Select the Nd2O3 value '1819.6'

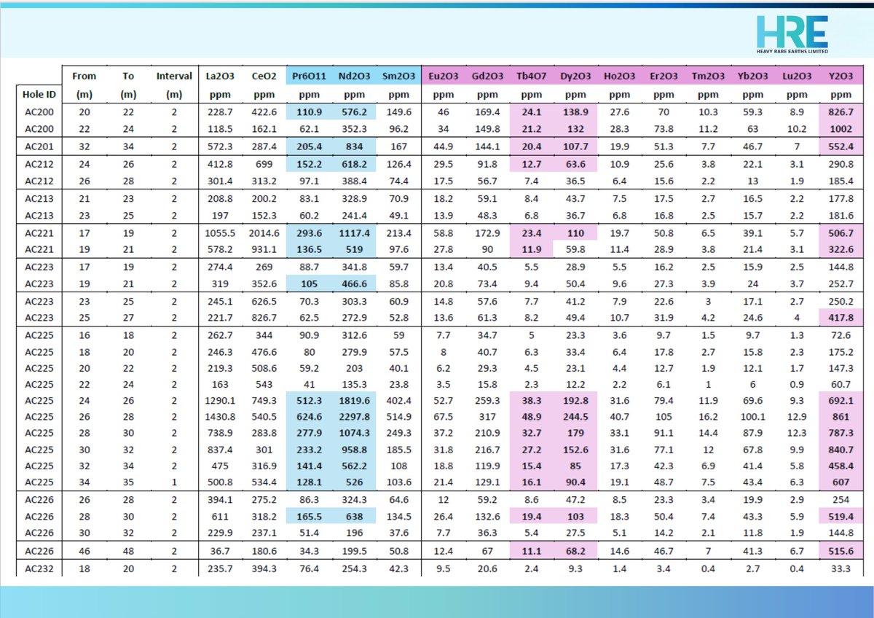354,400
